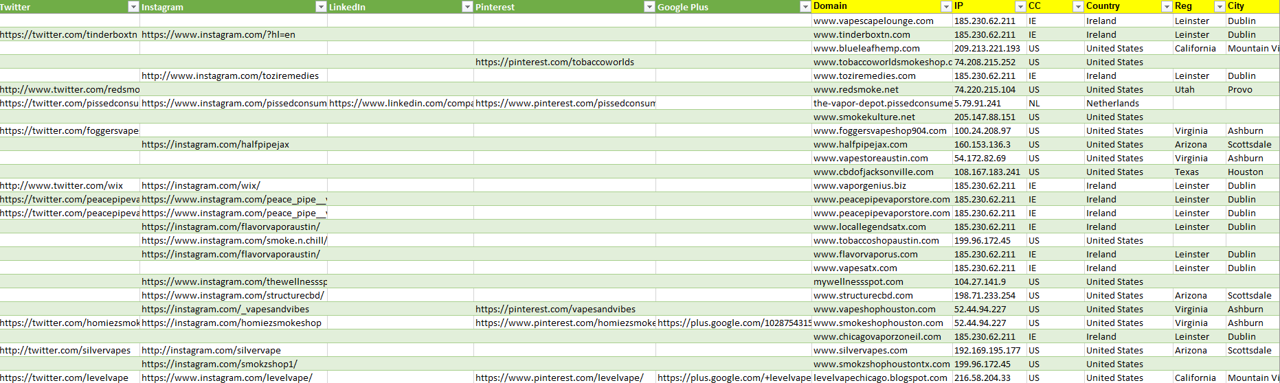Image resolution: width=1280 pixels, height=383 pixels.
Task: Select the instagram.com/structurecbd/ cell
Action: [x=234, y=295]
